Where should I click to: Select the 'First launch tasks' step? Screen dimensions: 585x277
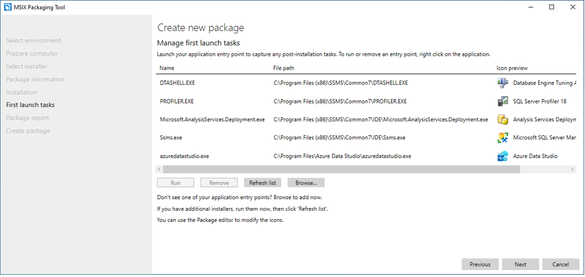tap(30, 105)
